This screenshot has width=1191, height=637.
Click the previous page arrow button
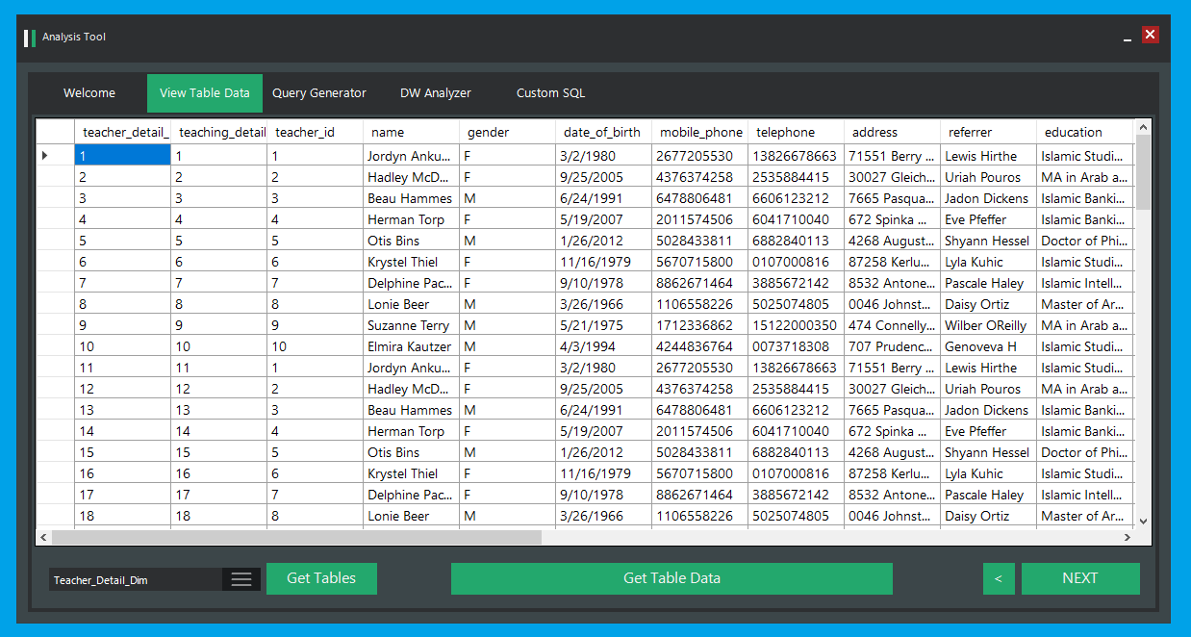[x=998, y=578]
